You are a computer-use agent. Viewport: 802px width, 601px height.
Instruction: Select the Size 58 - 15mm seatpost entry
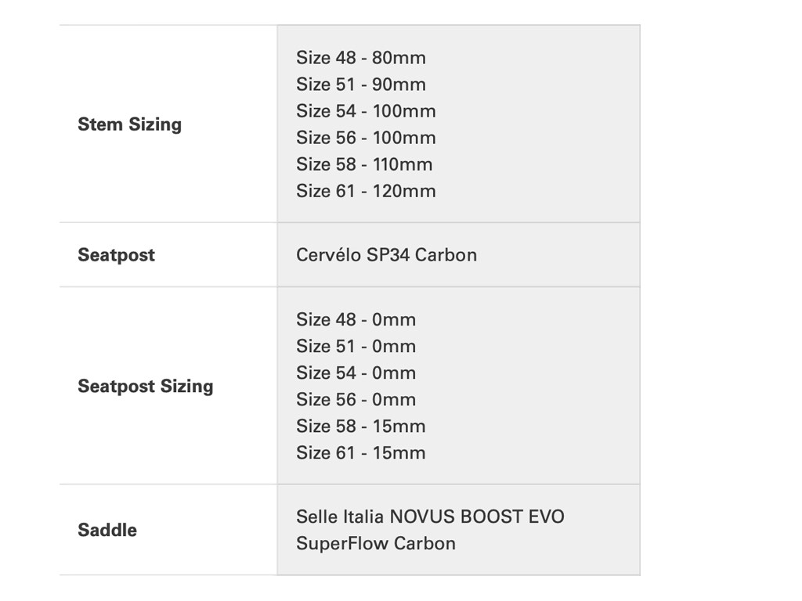(360, 426)
